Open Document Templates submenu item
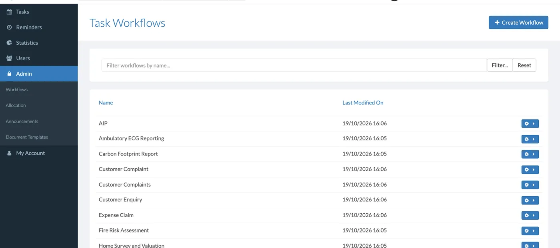The height and width of the screenshot is (248, 560). (27, 137)
